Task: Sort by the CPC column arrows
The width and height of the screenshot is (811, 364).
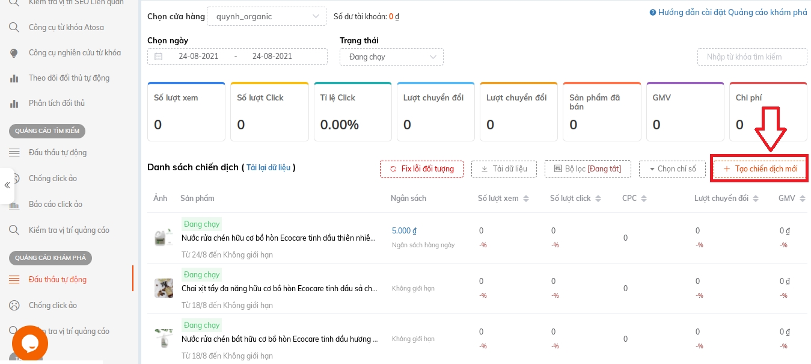Action: [x=644, y=199]
